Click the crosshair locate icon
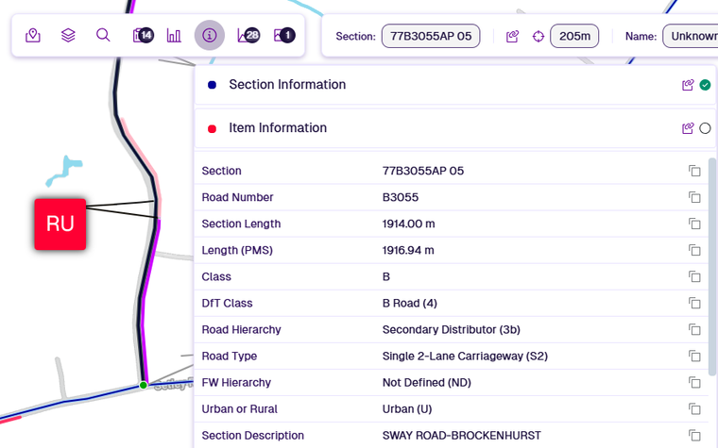 [538, 36]
